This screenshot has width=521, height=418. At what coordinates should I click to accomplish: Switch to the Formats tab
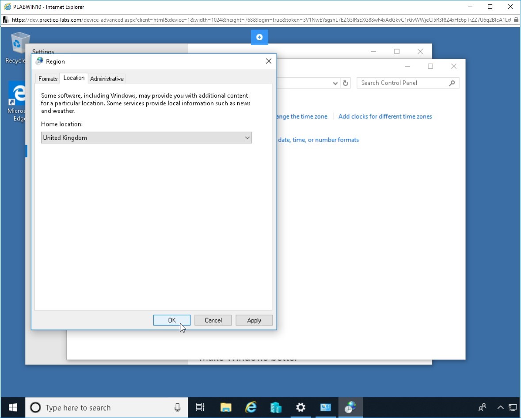[48, 79]
